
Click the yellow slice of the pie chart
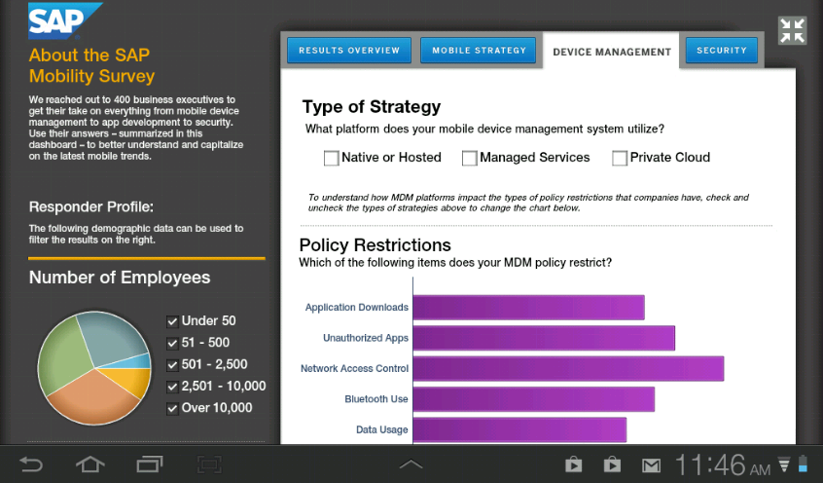click(x=131, y=381)
